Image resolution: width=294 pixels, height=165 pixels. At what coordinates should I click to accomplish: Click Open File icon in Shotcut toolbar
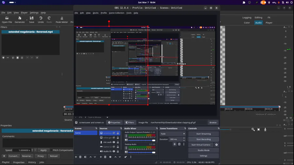[x=7, y=18]
